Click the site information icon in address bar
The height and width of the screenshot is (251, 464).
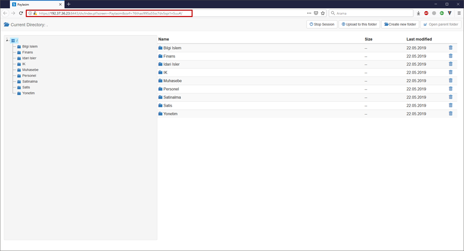(30, 13)
